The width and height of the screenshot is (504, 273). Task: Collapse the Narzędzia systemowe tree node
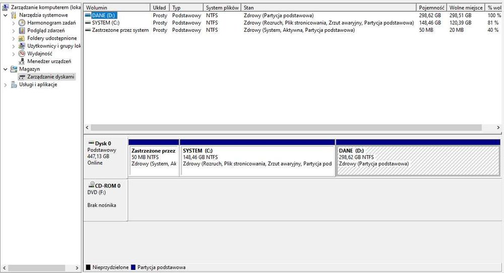coord(6,15)
